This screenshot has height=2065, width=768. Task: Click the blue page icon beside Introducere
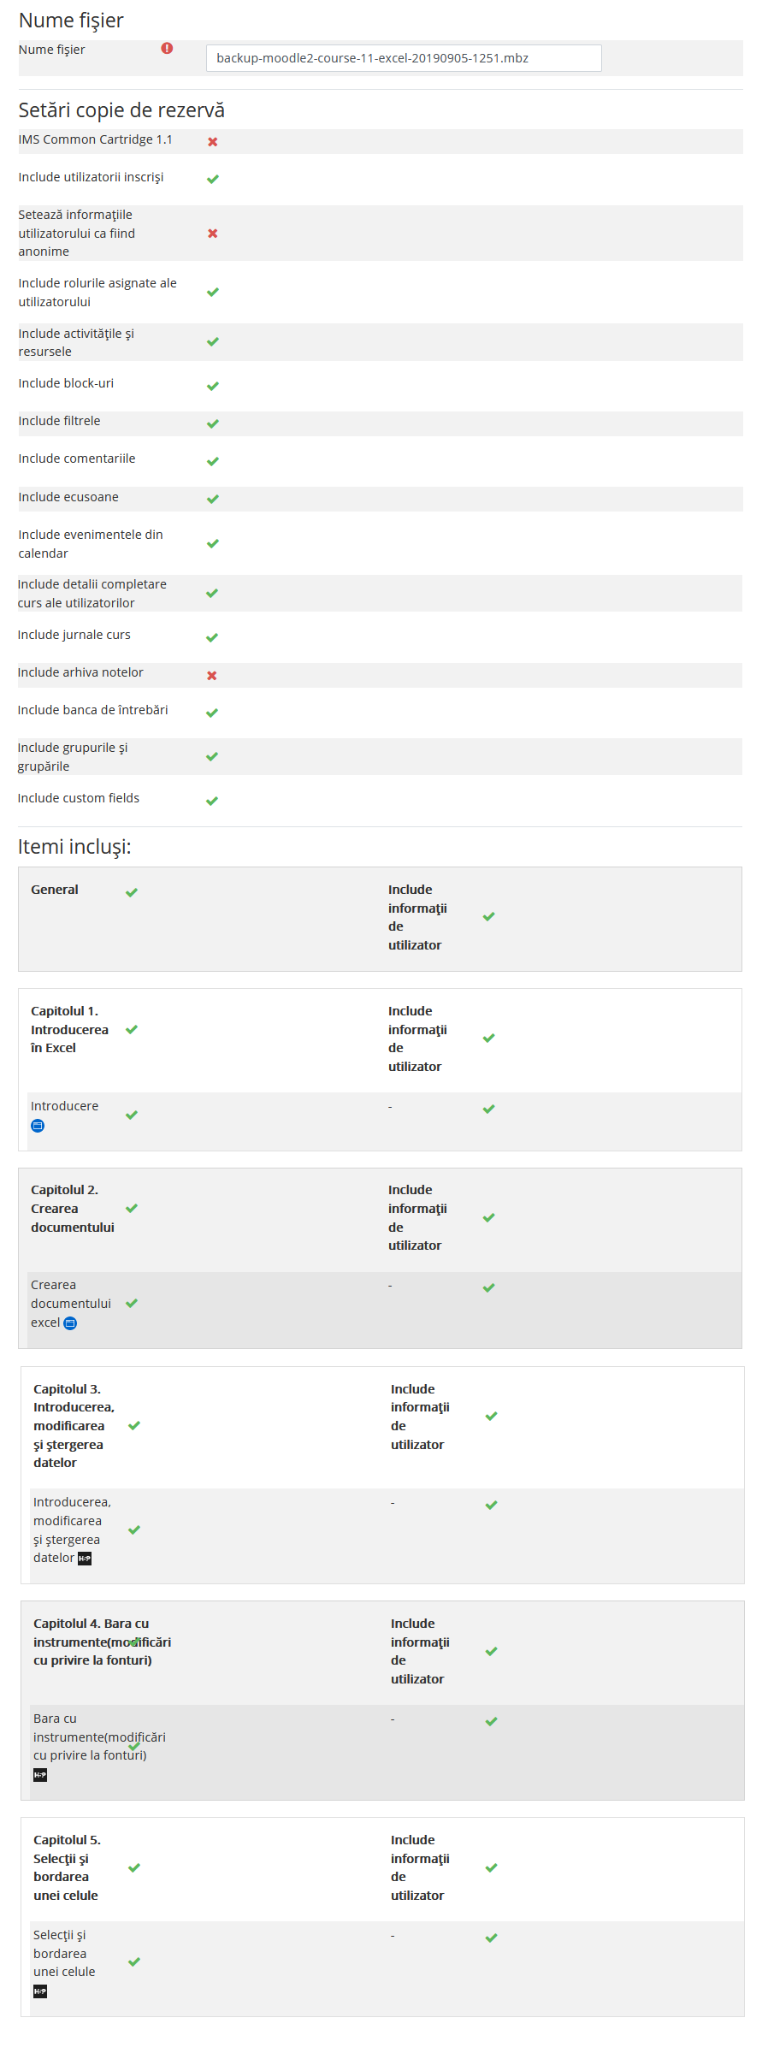point(37,1125)
